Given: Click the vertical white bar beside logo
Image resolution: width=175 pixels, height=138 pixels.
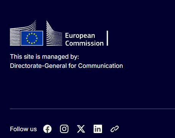Looking at the screenshot, I should pyautogui.click(x=107, y=38).
